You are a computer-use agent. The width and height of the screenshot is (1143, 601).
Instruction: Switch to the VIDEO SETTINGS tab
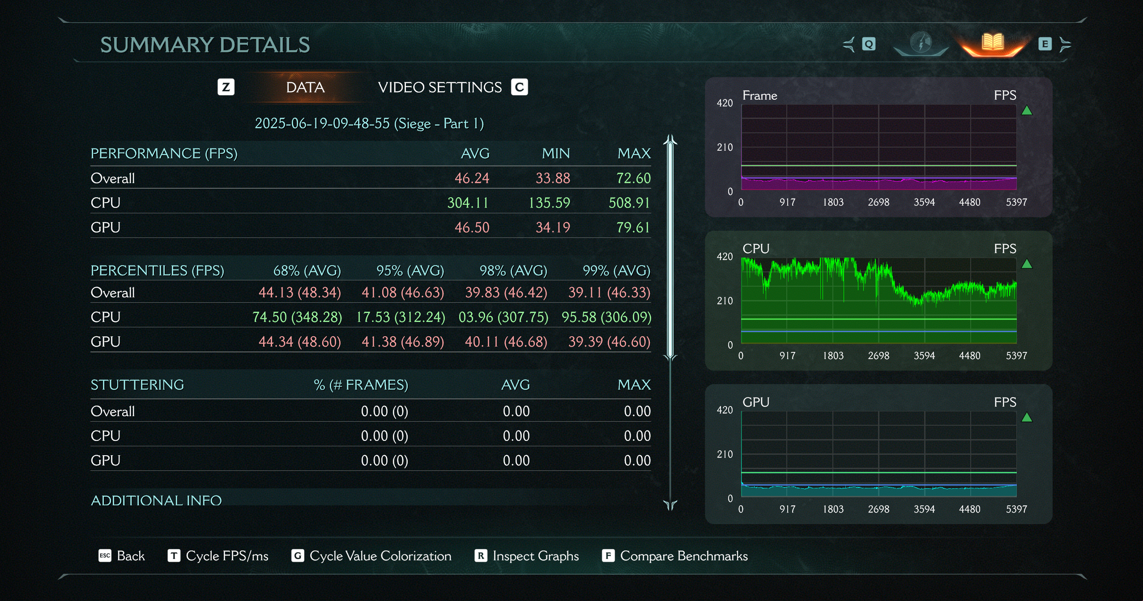coord(439,87)
